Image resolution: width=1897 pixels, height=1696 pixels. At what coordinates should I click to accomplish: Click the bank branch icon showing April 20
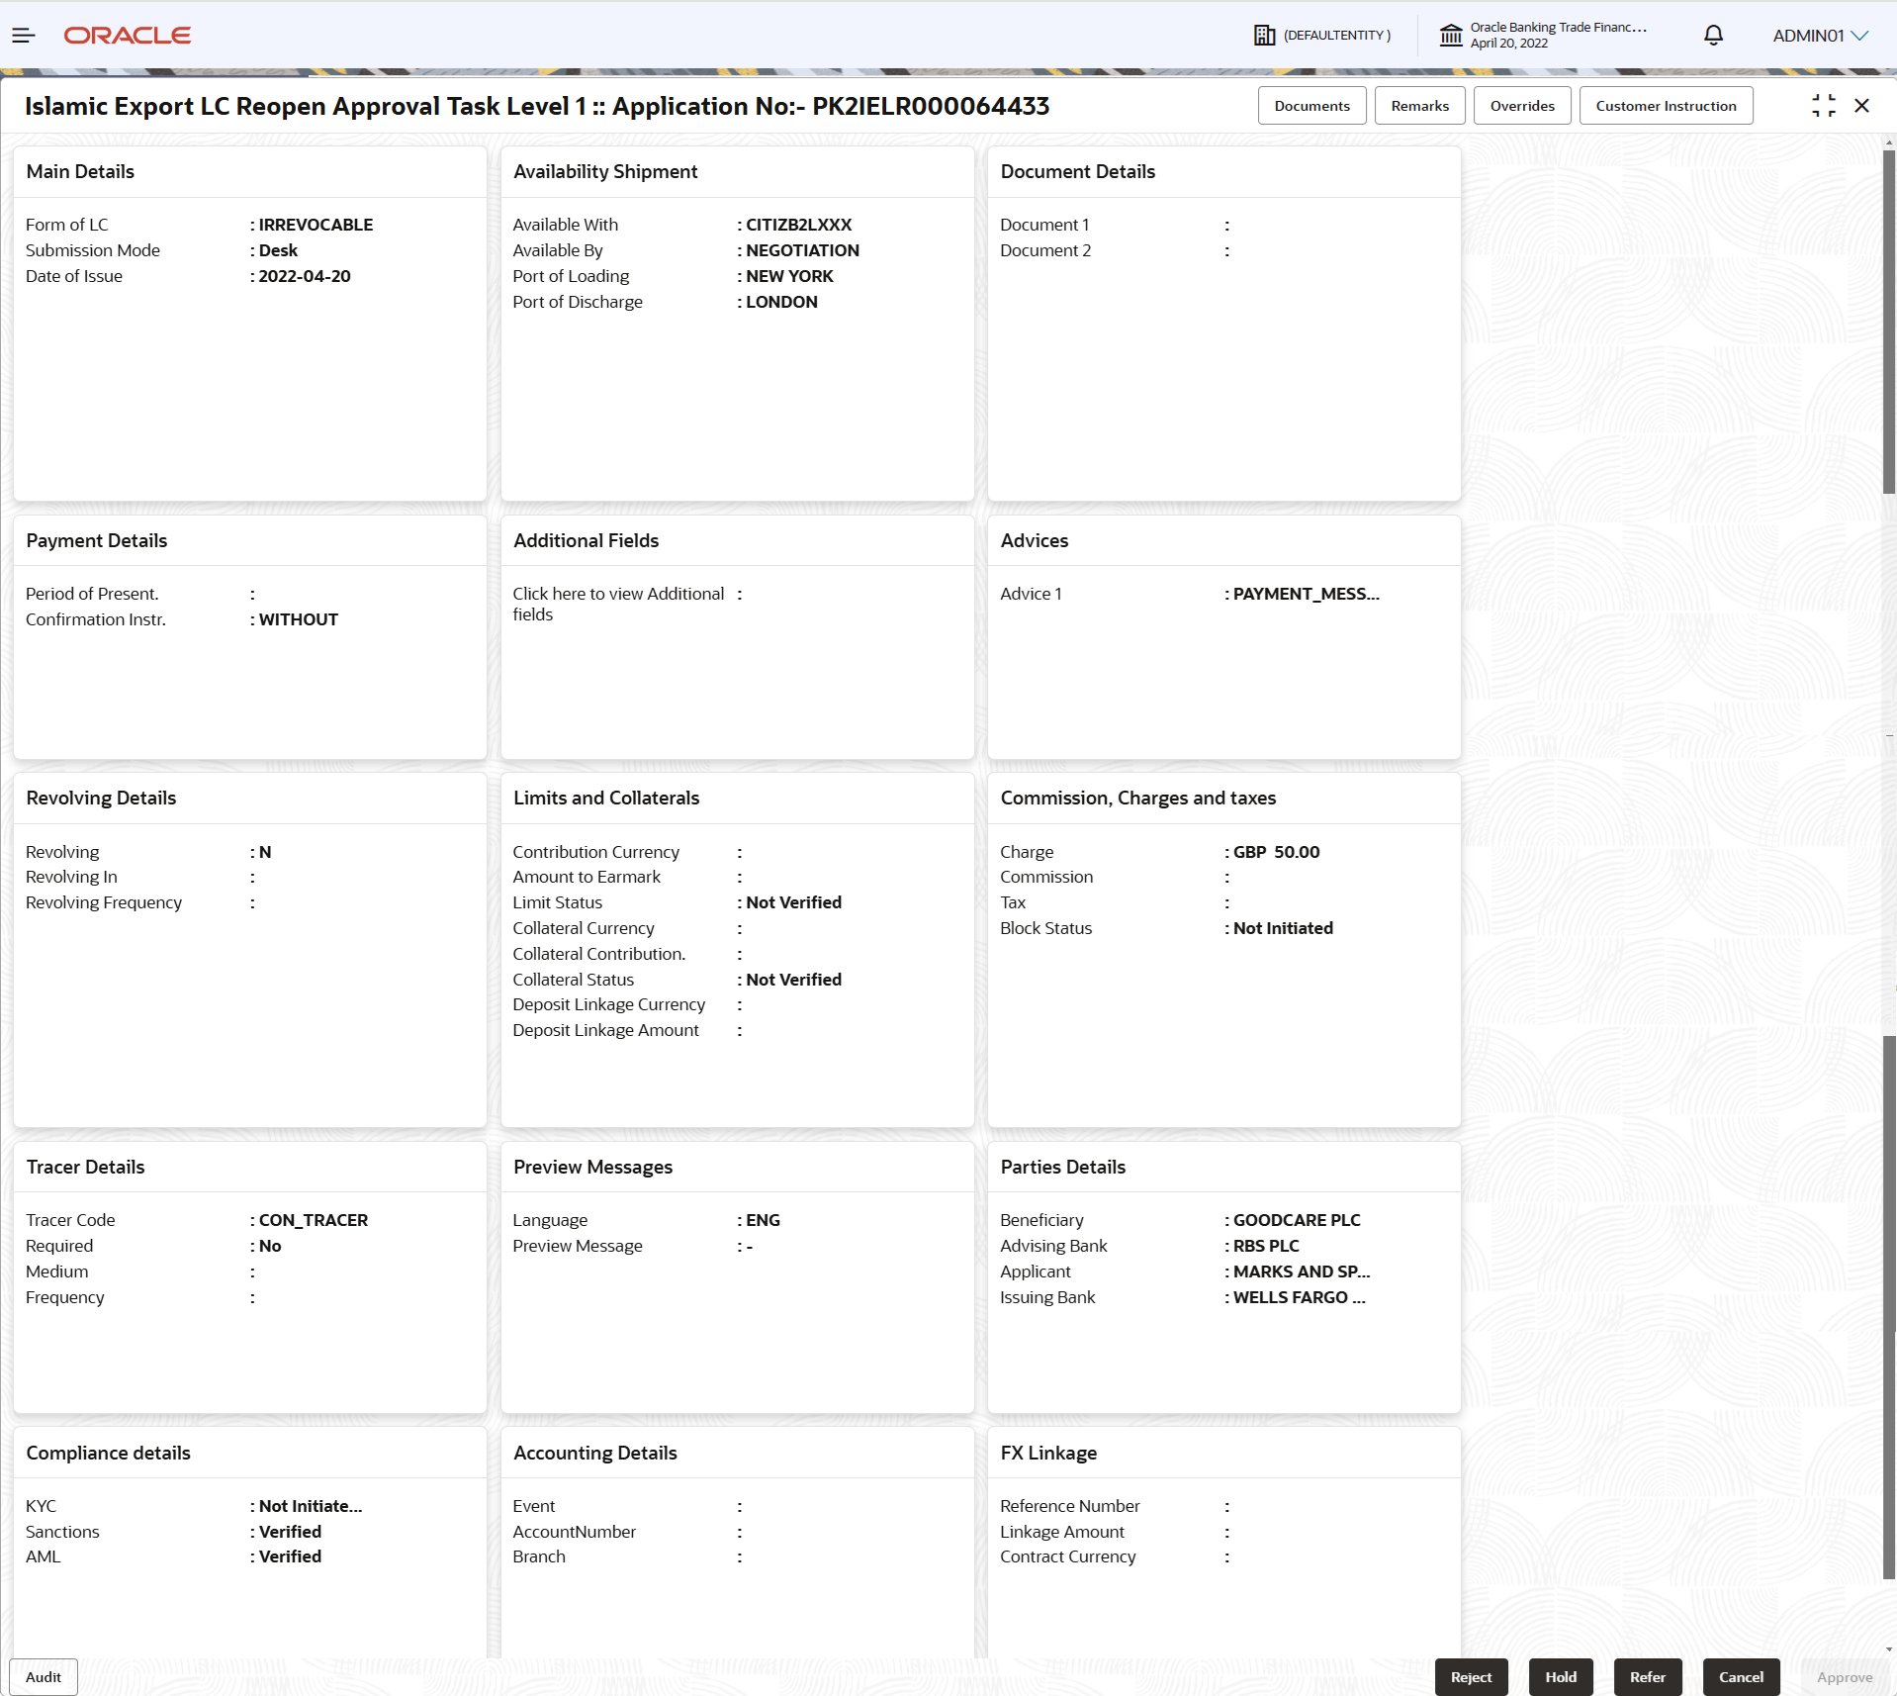pos(1451,35)
